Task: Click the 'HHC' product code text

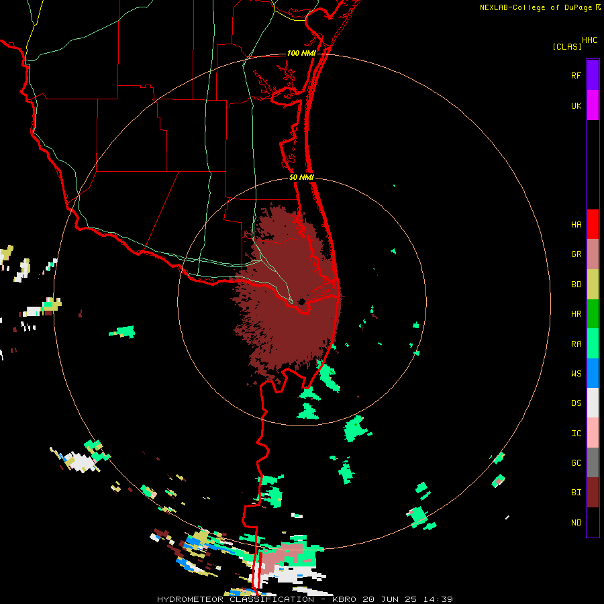Action: (x=589, y=40)
